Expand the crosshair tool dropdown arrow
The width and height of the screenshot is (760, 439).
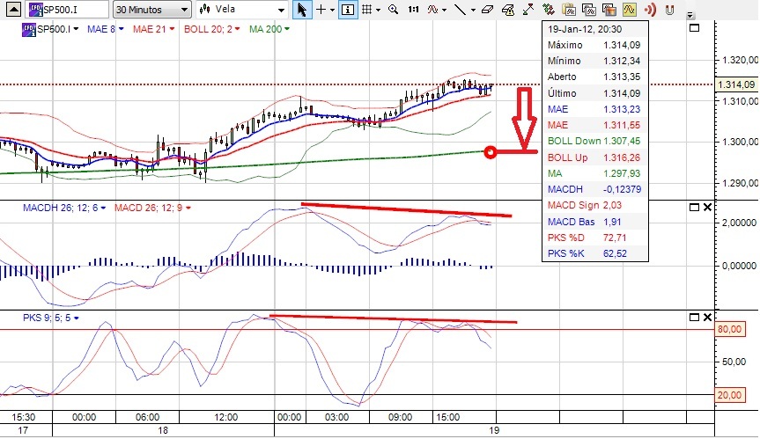pos(333,10)
